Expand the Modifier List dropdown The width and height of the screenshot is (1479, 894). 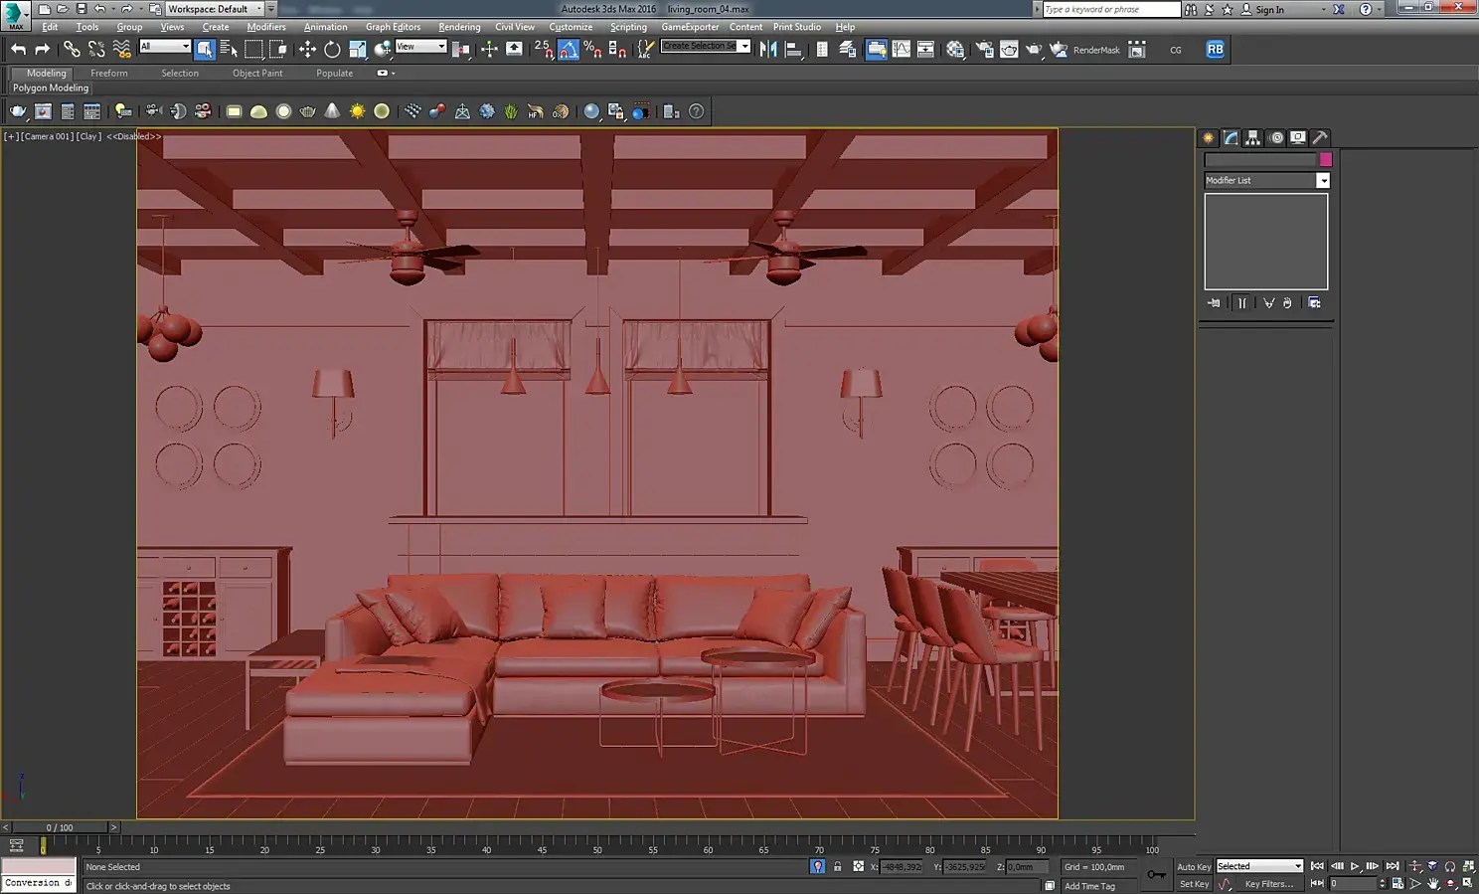1322,181
